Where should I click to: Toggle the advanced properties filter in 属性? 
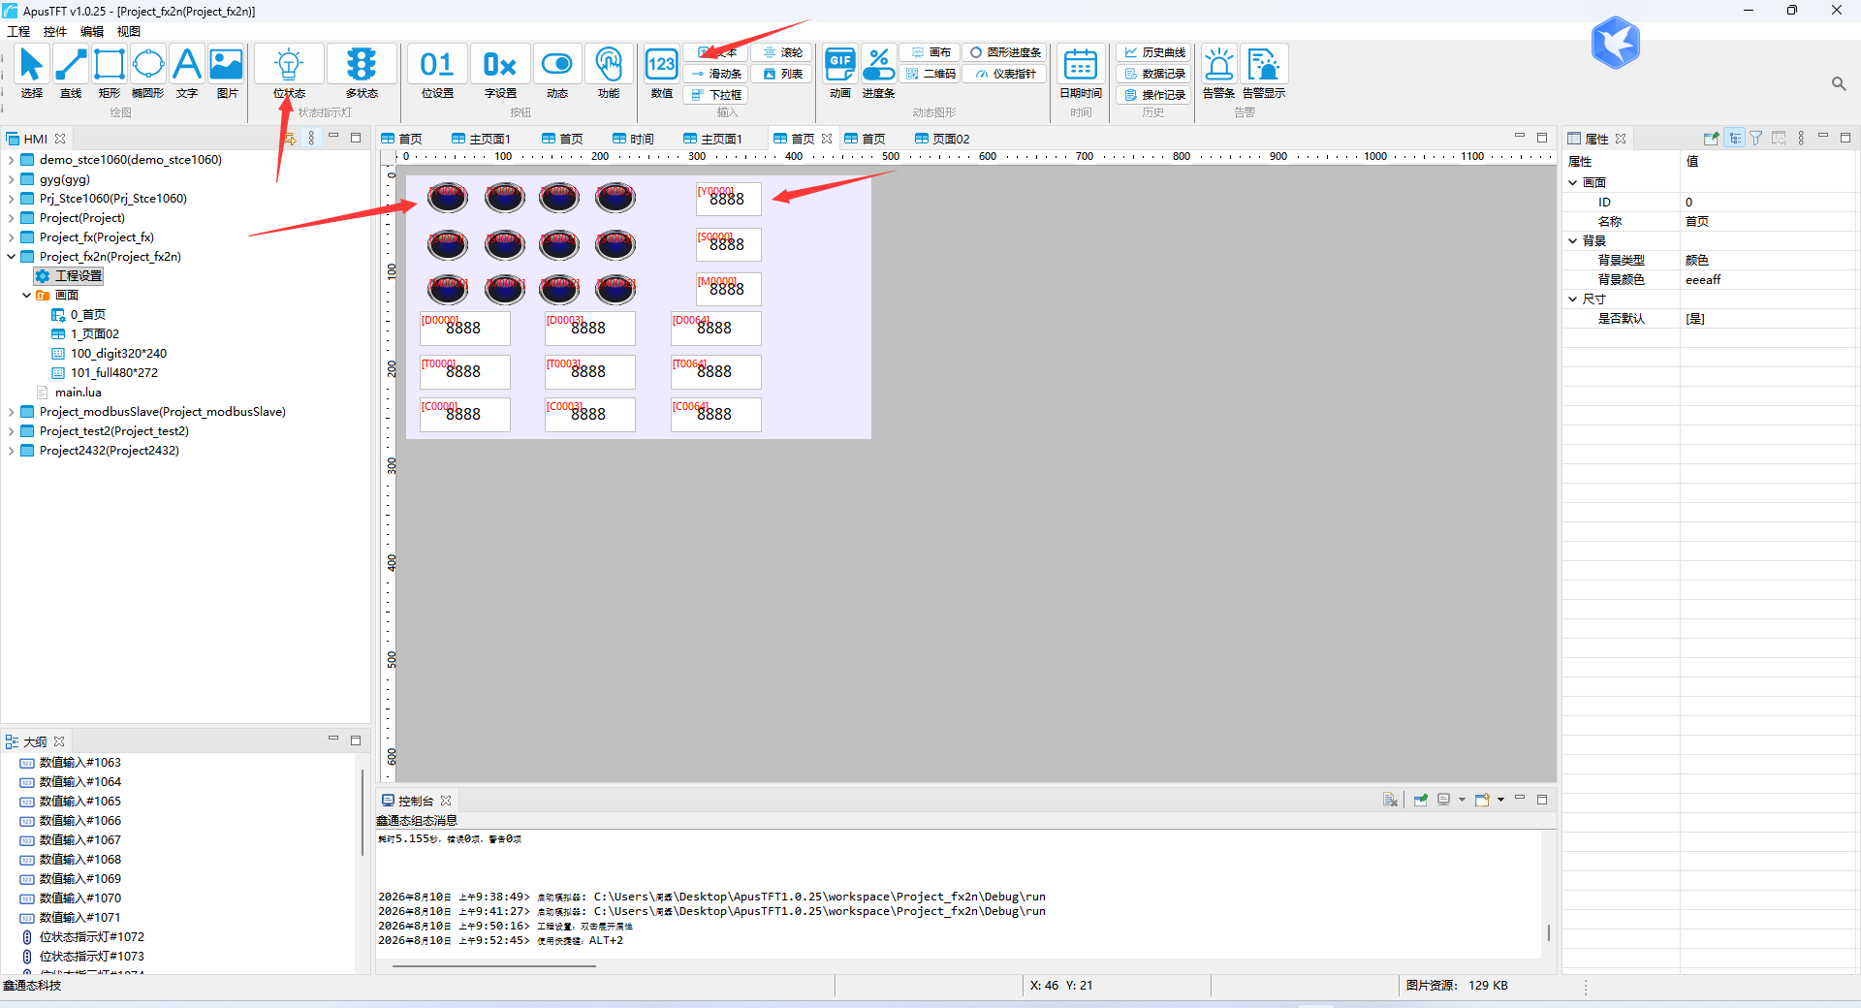coord(1755,139)
